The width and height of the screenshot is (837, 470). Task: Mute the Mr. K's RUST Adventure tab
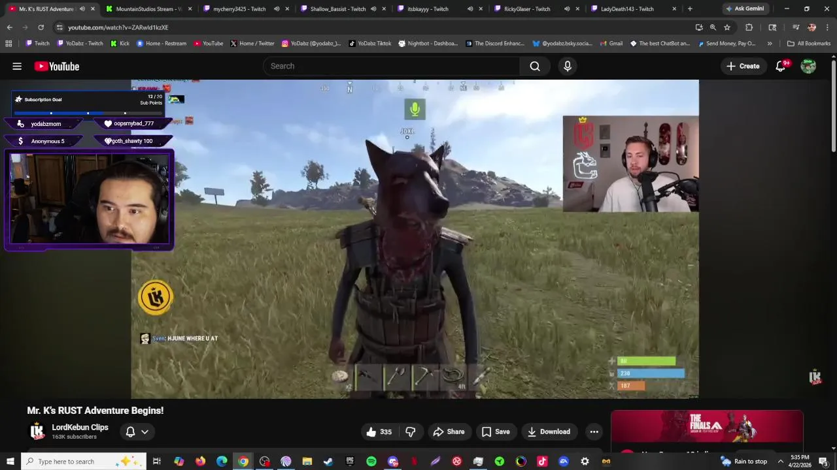point(82,9)
